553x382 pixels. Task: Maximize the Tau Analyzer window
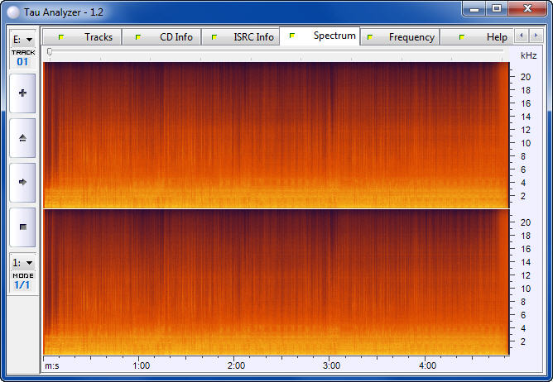point(497,8)
